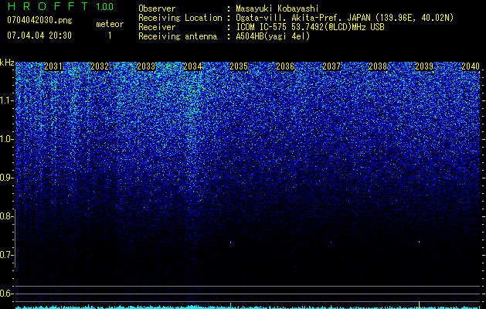Click the 0.7 kHz axis label
Image resolution: width=486 pixels, height=309 pixels.
click(x=6, y=255)
